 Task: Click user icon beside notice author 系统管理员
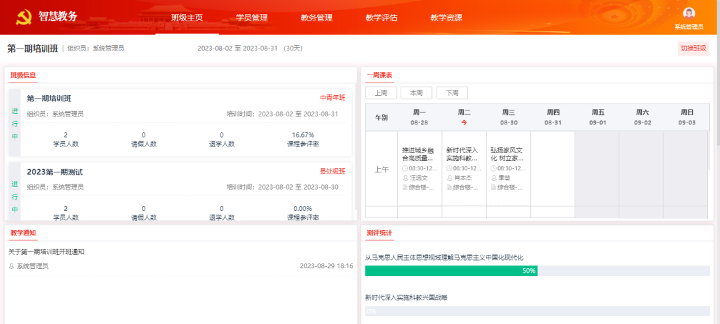[11, 266]
